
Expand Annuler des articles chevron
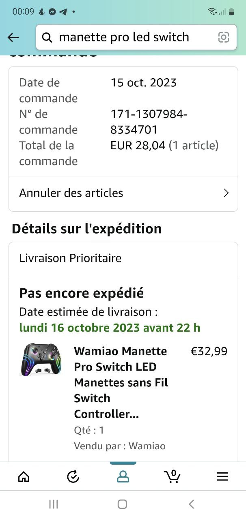[227, 193]
